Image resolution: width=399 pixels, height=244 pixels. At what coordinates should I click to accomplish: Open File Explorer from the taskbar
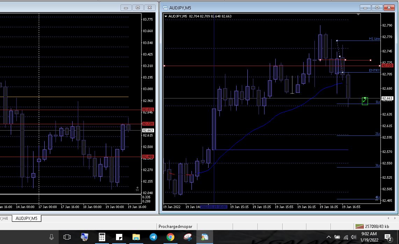click(136, 237)
